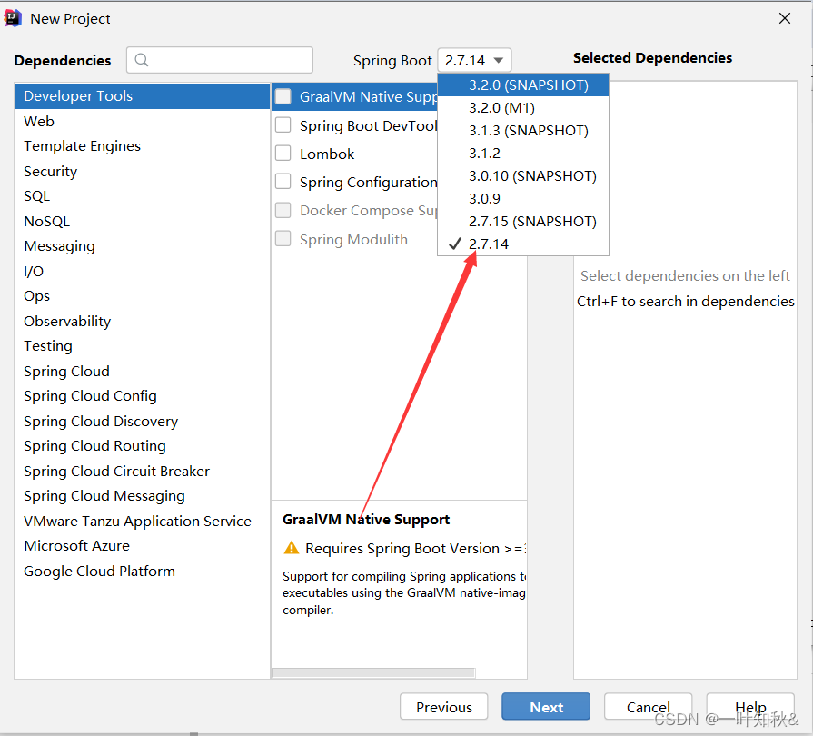
Task: Select the Security category
Action: [x=142, y=171]
